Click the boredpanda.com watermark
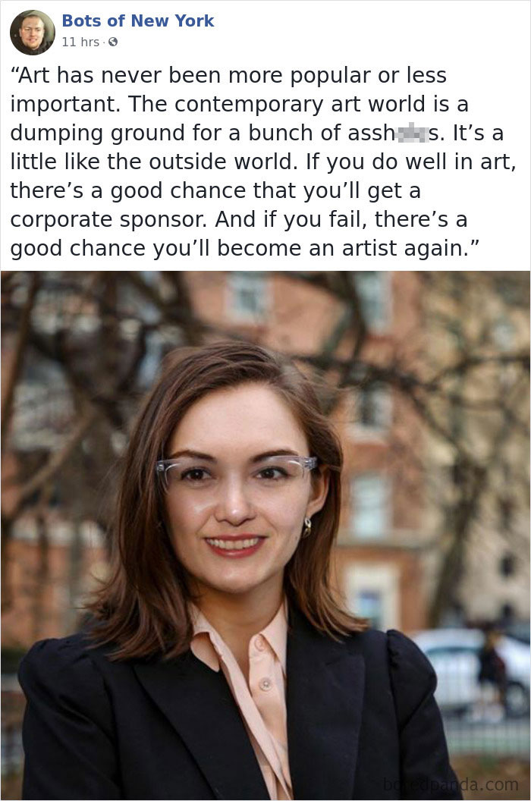The width and height of the screenshot is (531, 801). [x=451, y=784]
